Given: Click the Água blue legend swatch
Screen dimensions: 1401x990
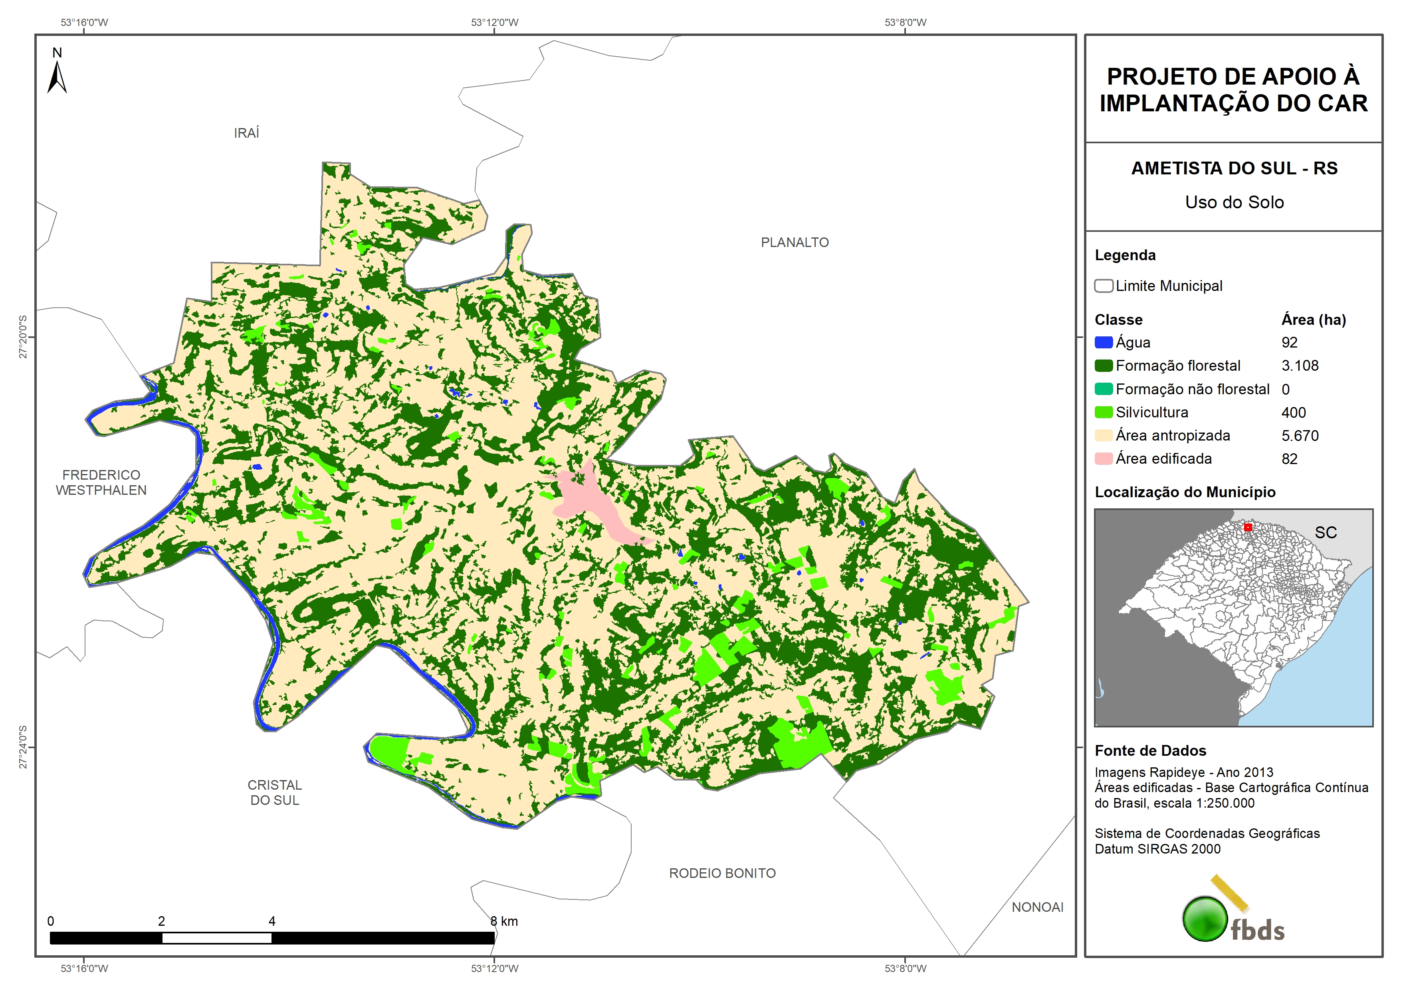Looking at the screenshot, I should (1103, 342).
